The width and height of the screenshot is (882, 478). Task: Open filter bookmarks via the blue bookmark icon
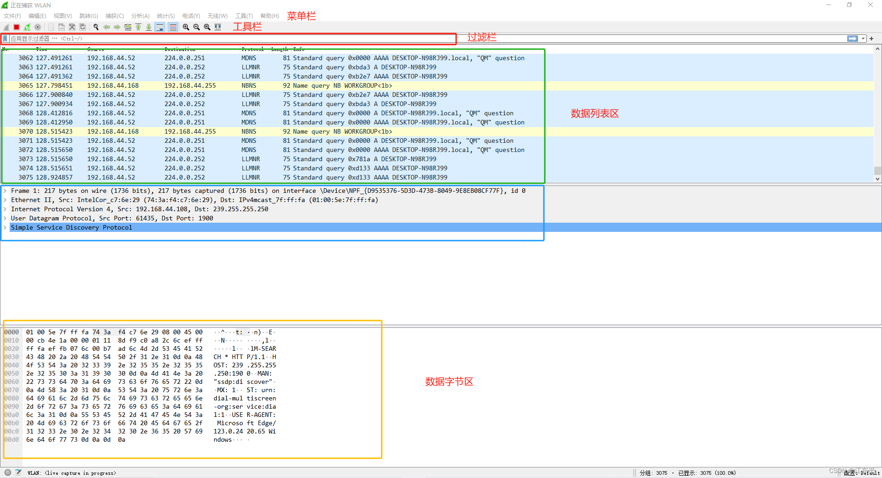pyautogui.click(x=5, y=39)
